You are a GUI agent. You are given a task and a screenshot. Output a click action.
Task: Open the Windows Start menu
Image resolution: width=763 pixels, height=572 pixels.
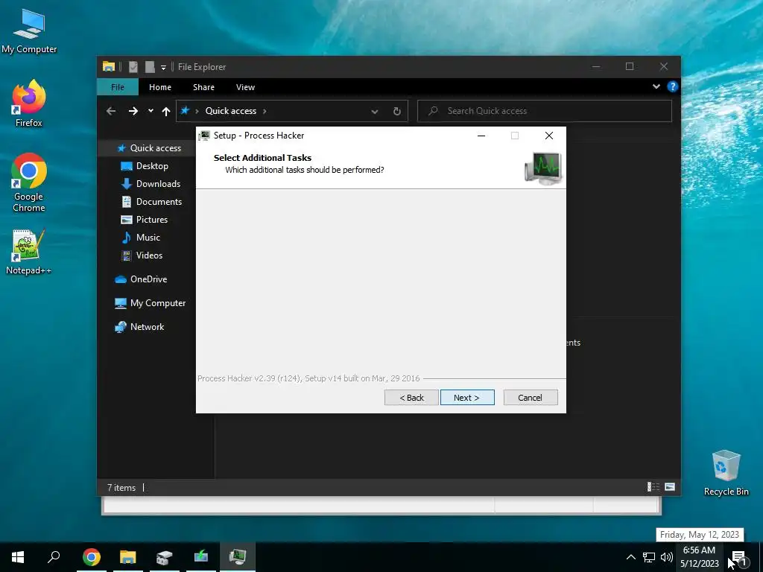[18, 557]
